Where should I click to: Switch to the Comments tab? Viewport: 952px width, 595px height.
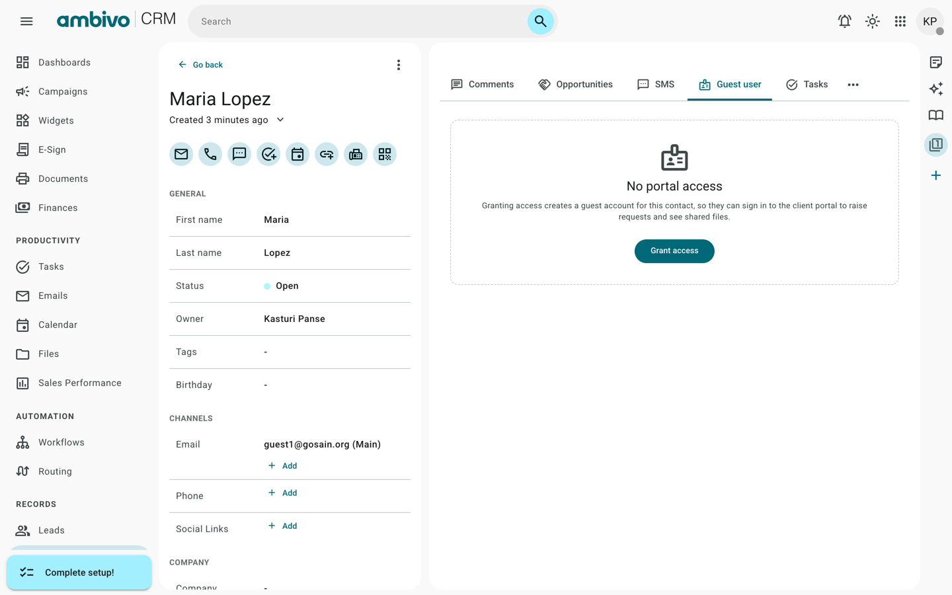(483, 85)
